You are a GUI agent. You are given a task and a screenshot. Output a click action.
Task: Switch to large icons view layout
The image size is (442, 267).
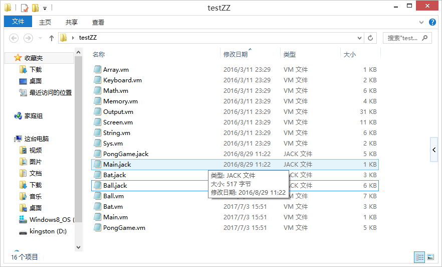(430, 257)
